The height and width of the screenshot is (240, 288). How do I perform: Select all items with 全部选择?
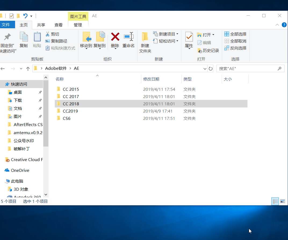pyautogui.click(x=235, y=34)
